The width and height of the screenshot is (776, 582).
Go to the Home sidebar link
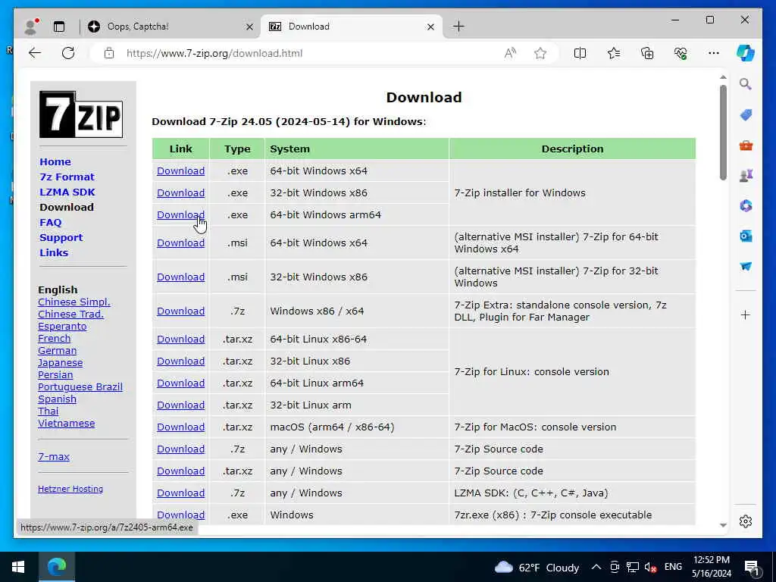click(x=55, y=162)
